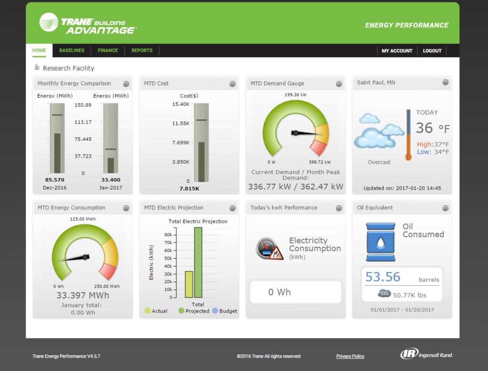
Task: Click the Trane Building Advantage logo
Action: [88, 24]
